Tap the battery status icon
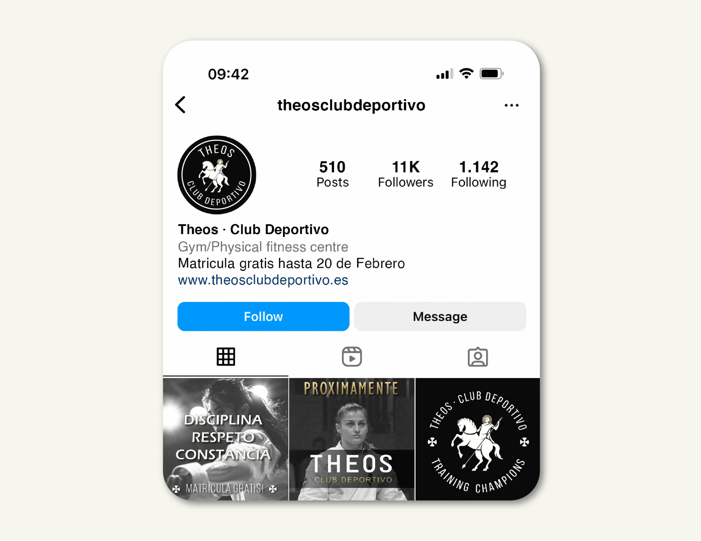Viewport: 701px width, 541px height. coord(492,74)
